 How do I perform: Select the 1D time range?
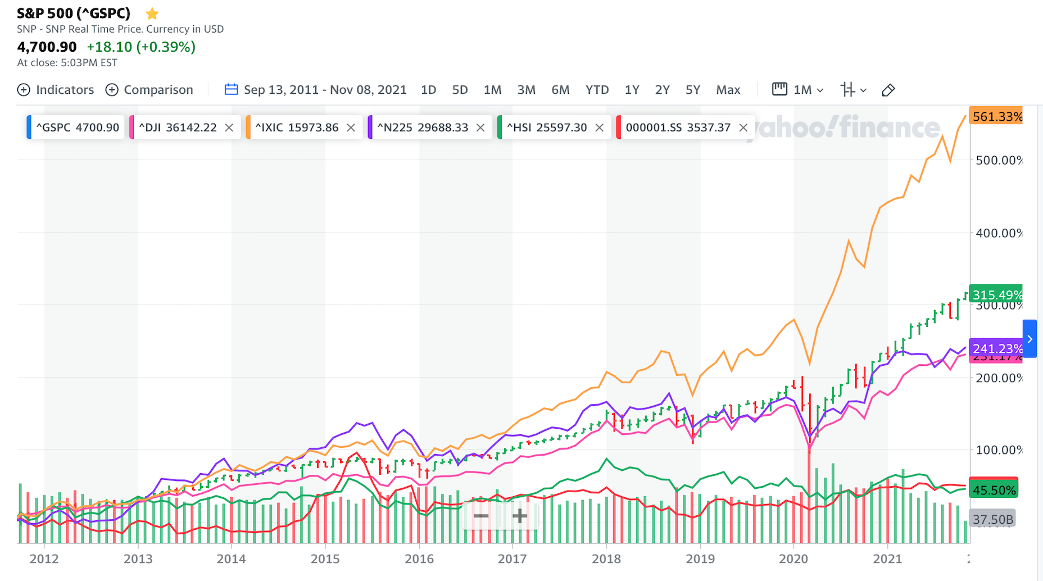pyautogui.click(x=429, y=90)
